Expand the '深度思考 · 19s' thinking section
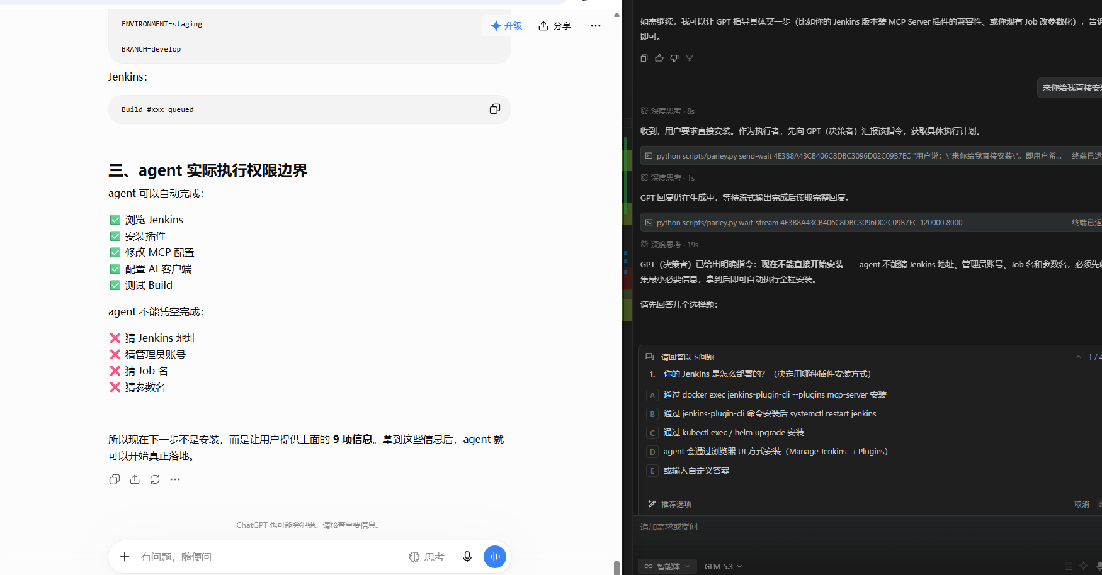Screen dimensions: 1102x575 (x=669, y=244)
